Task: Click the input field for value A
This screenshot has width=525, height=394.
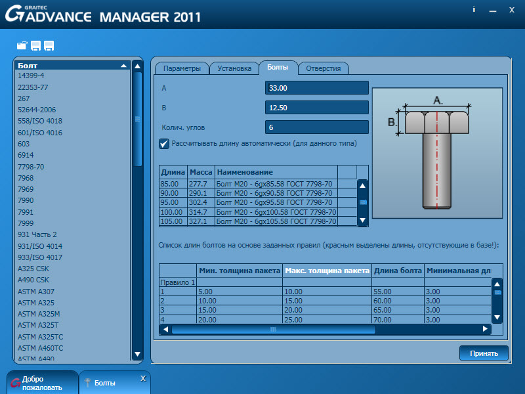Action: [x=317, y=88]
